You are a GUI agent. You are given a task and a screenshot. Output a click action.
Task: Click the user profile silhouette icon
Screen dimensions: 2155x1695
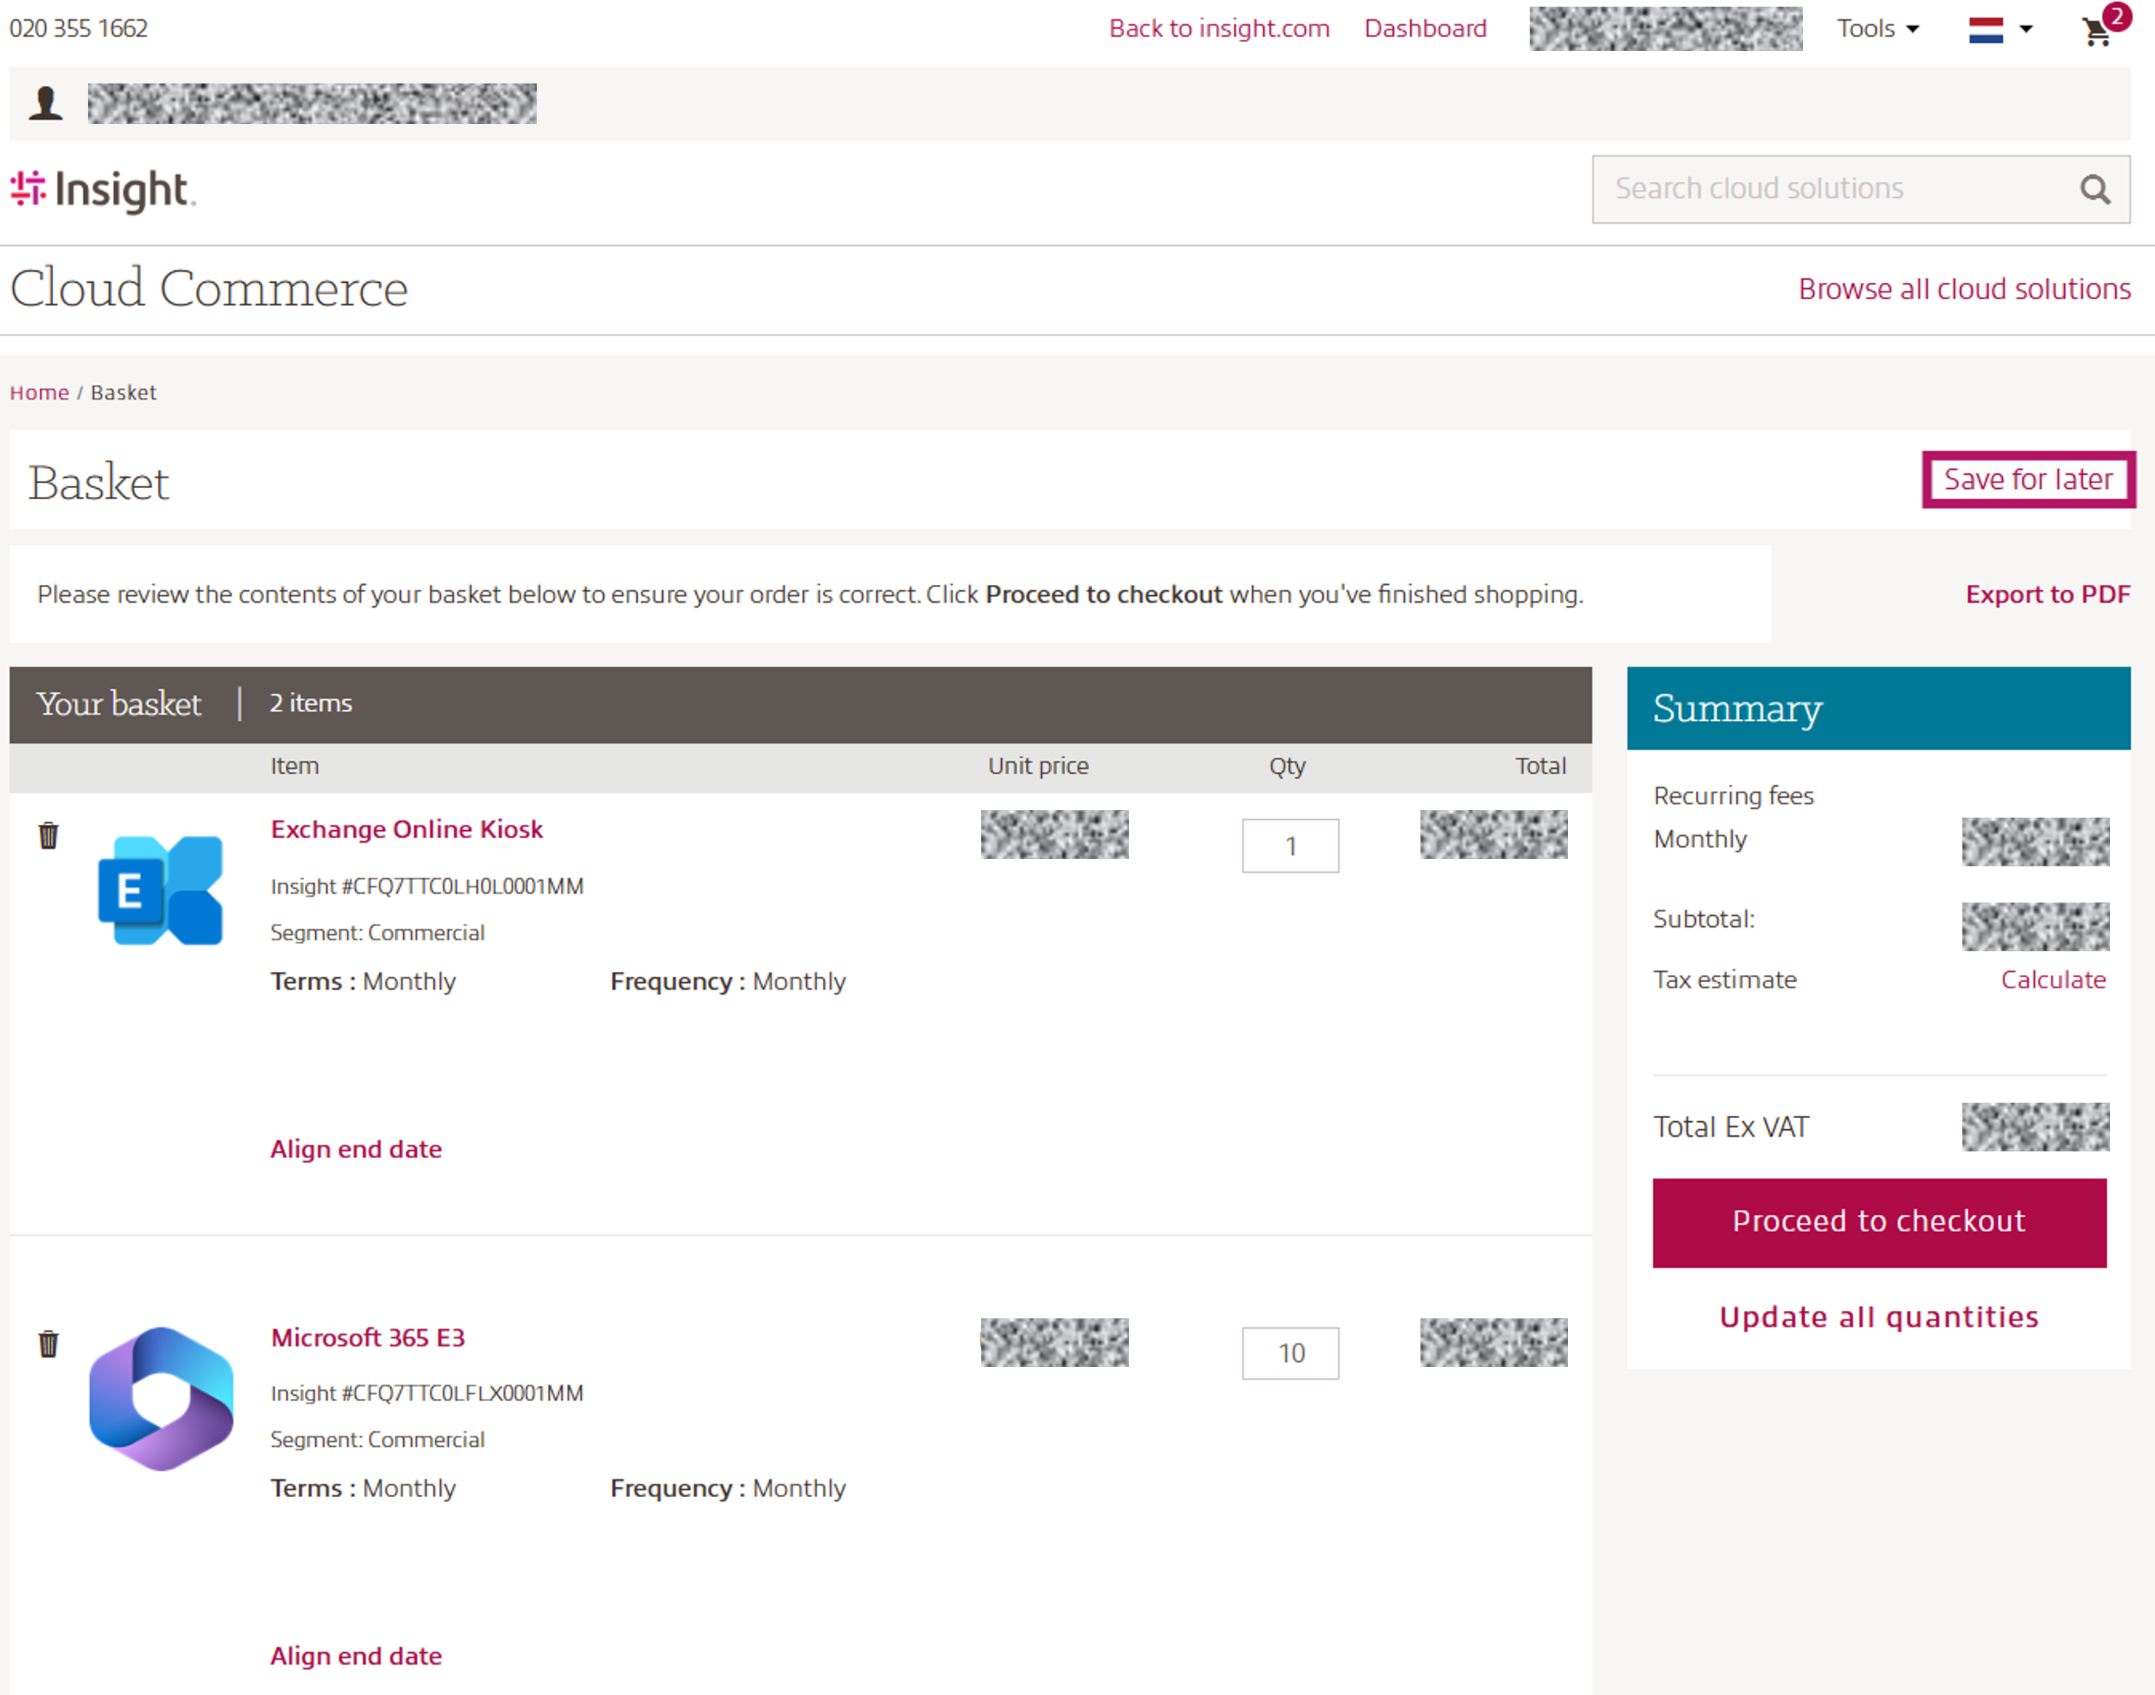(x=46, y=103)
